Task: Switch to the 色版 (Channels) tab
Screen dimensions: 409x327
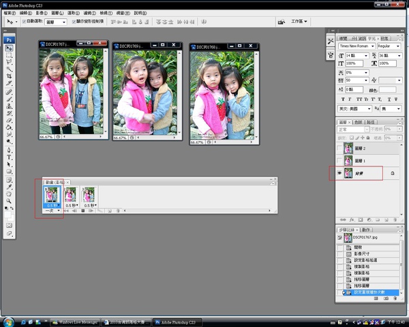Action: tap(359, 122)
